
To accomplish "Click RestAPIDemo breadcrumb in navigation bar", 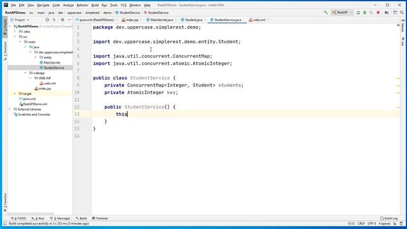I will click(15, 13).
